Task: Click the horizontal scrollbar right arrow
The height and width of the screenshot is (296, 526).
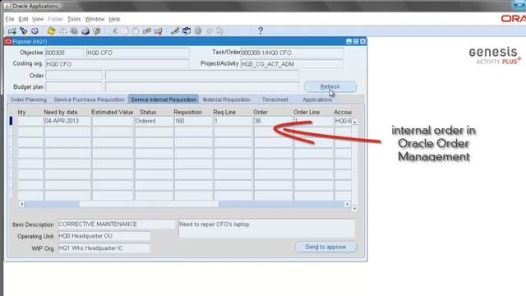Action: (x=347, y=204)
